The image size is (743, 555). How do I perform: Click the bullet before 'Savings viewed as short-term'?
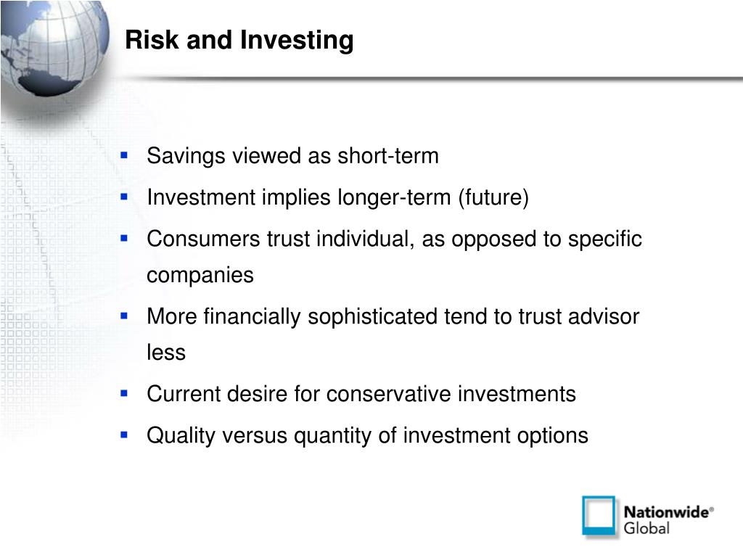coord(124,155)
